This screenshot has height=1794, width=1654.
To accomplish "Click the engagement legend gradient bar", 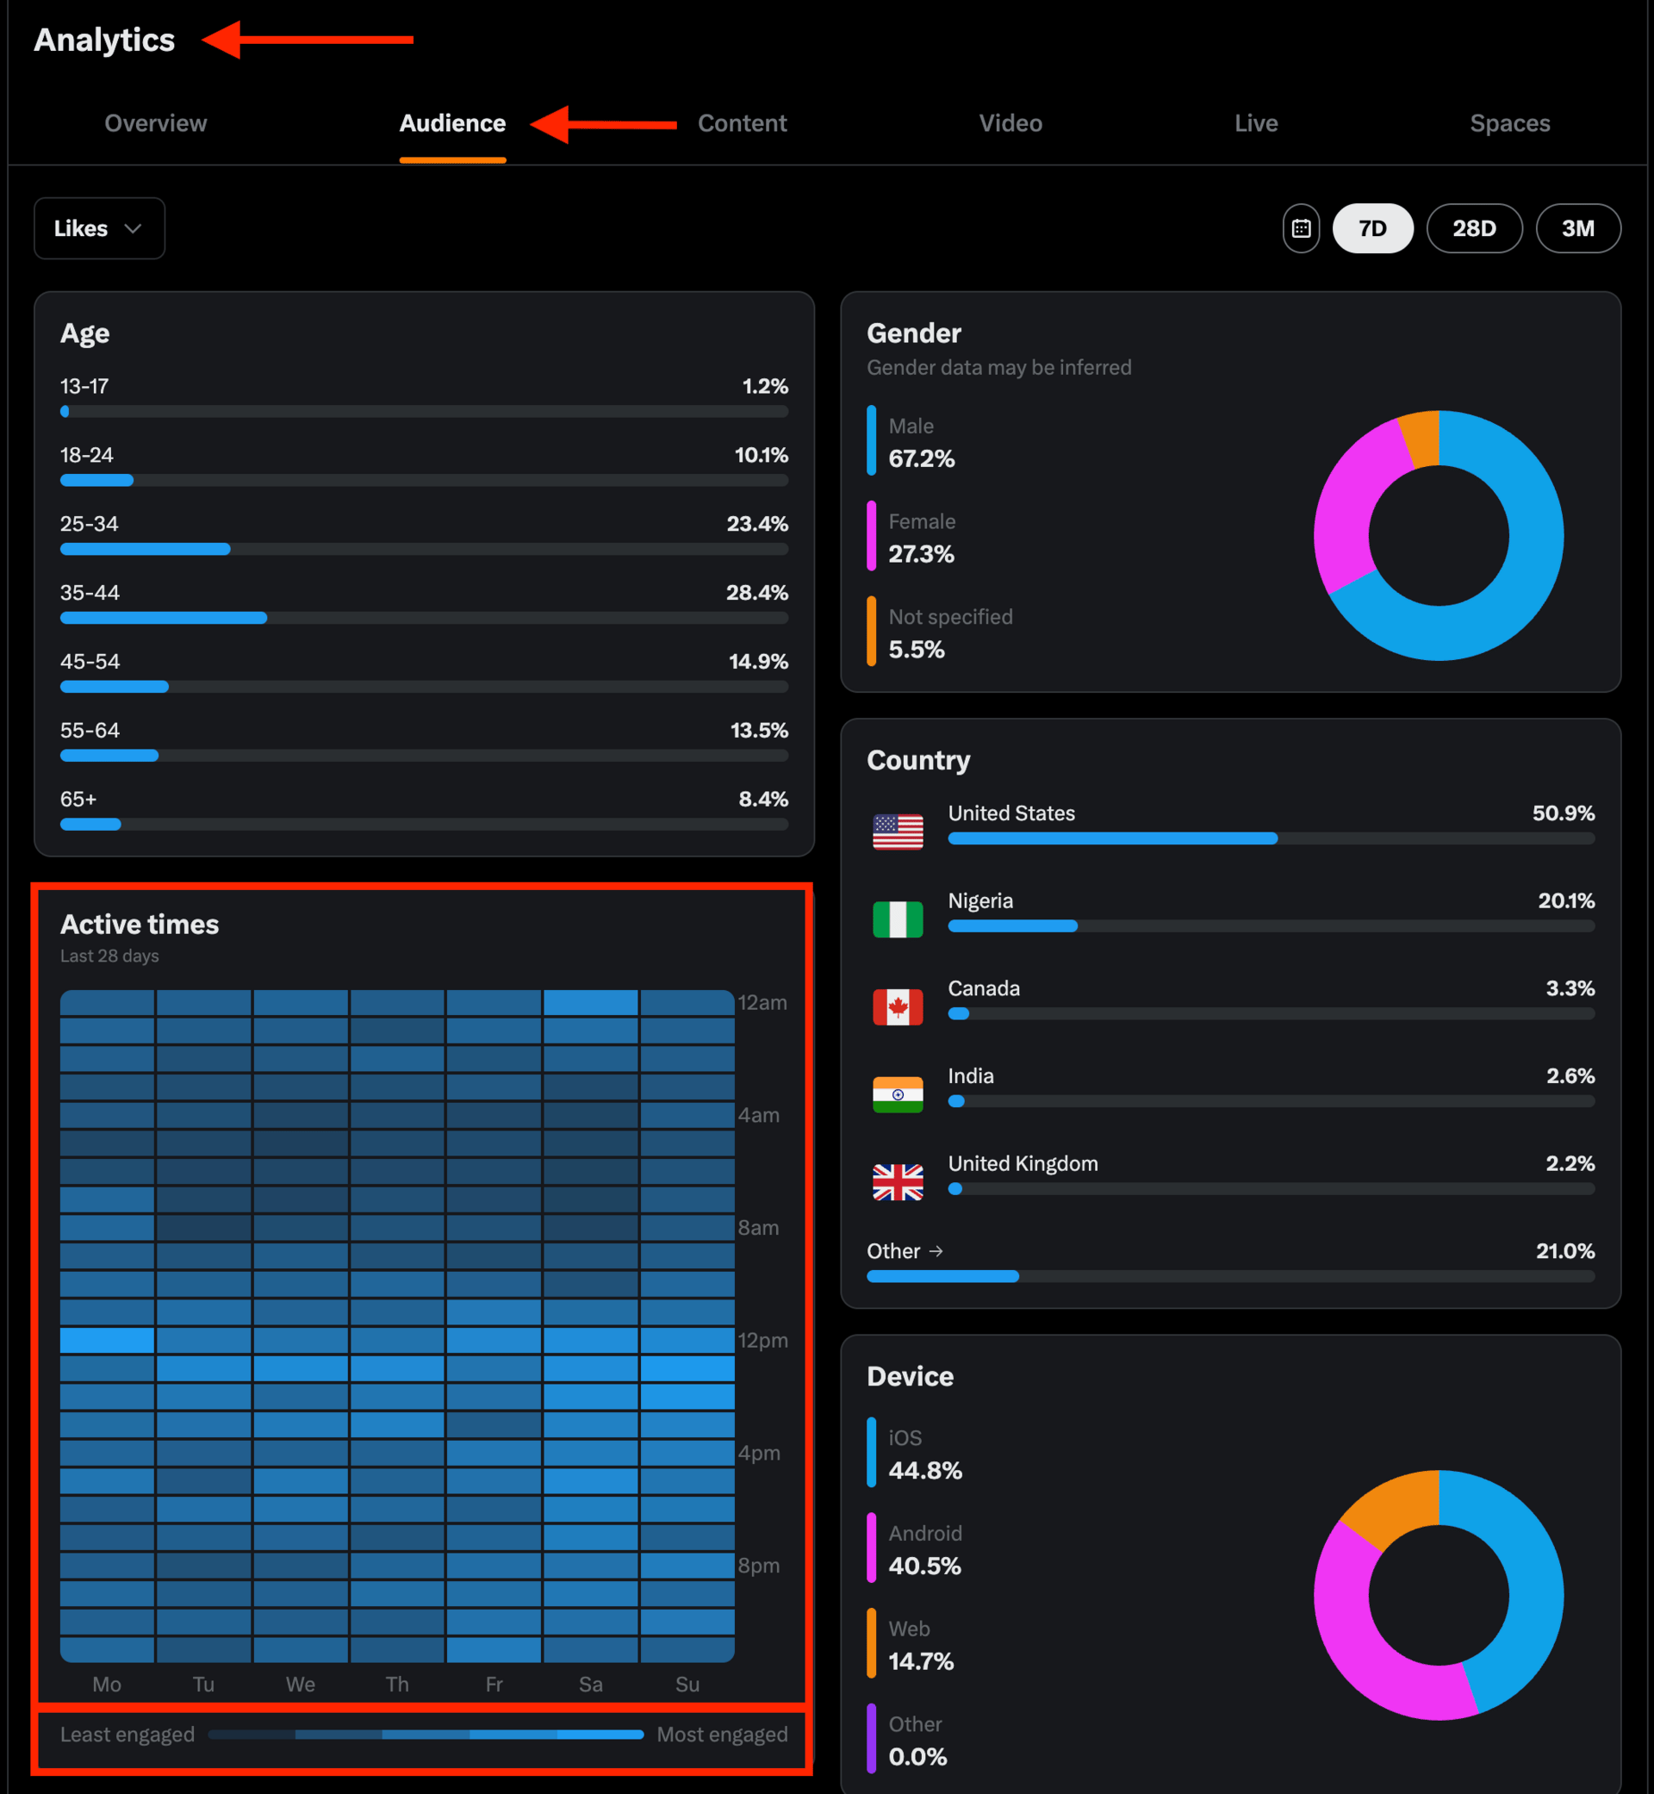I will coord(426,1734).
